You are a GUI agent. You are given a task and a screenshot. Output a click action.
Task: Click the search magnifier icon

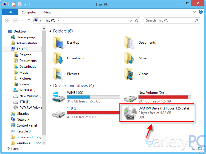tap(196, 20)
